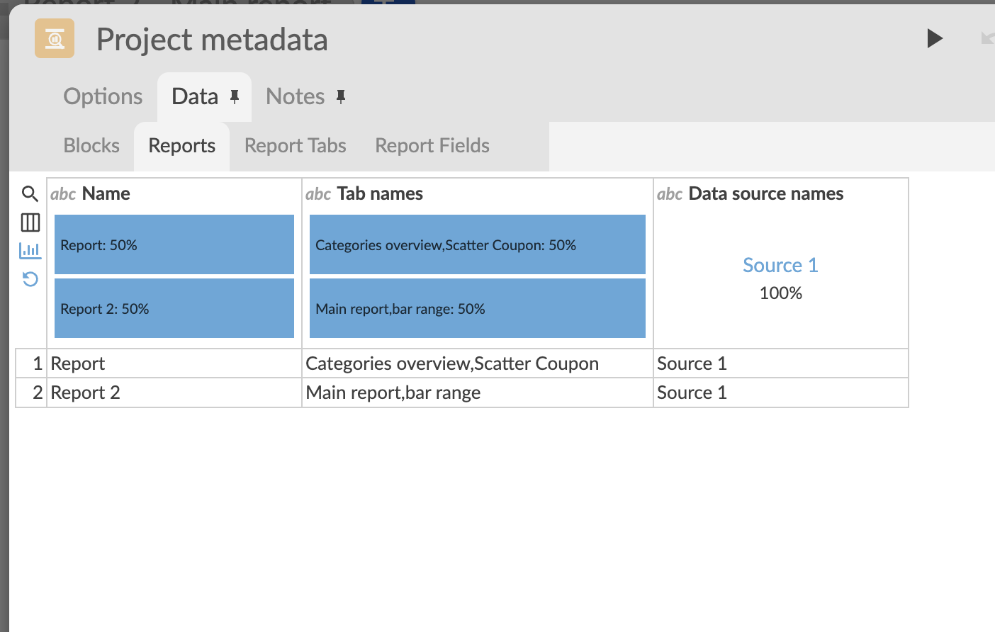Click the Source 1 link in statistics
Screen dimensions: 995x632
[780, 265]
